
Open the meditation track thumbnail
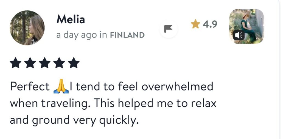point(246,26)
